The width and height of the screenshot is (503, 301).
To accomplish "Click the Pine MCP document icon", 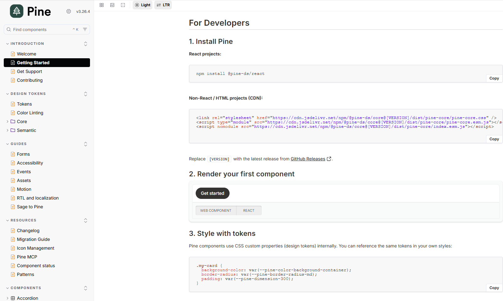I will (13, 257).
